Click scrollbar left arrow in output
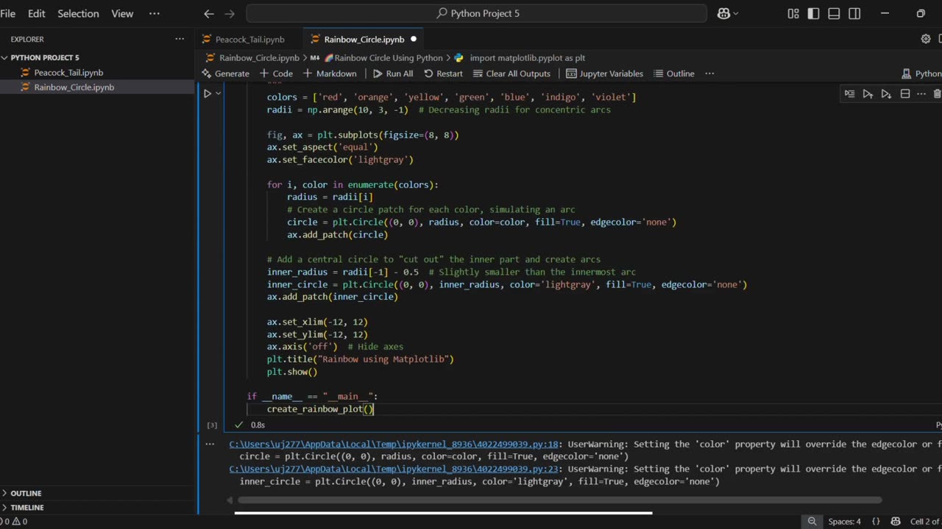Image resolution: width=942 pixels, height=529 pixels. [230, 500]
